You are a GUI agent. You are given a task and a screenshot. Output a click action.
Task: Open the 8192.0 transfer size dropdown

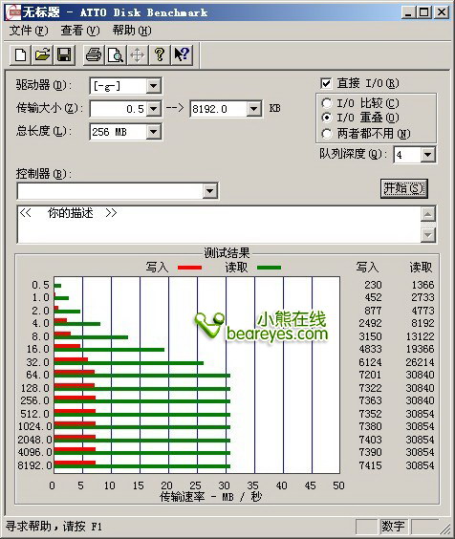pyautogui.click(x=253, y=109)
